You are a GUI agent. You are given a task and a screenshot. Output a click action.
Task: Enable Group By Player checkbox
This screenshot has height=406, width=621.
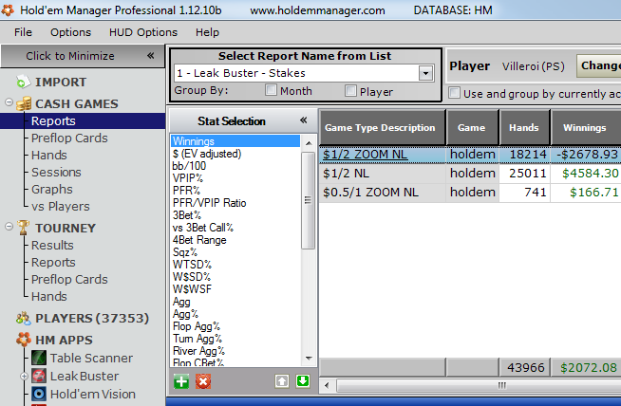click(x=350, y=91)
